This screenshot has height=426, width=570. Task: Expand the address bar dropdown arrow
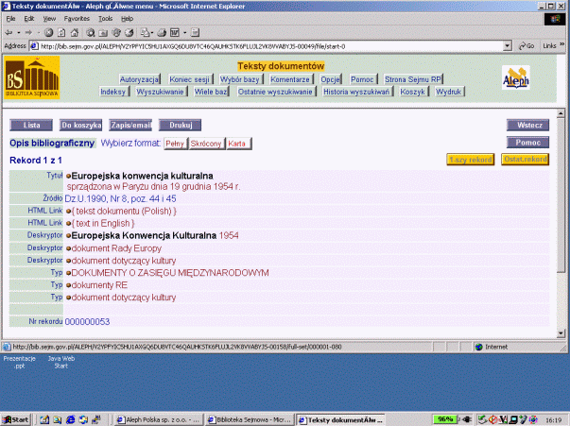(508, 45)
